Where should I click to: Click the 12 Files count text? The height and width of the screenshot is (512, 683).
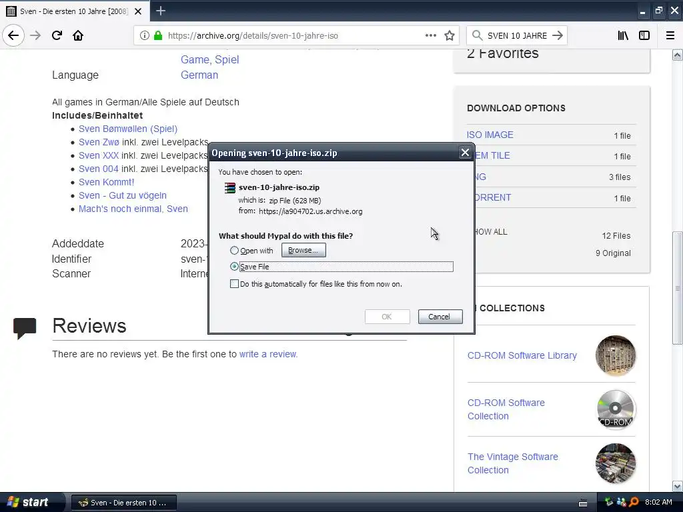coord(616,235)
